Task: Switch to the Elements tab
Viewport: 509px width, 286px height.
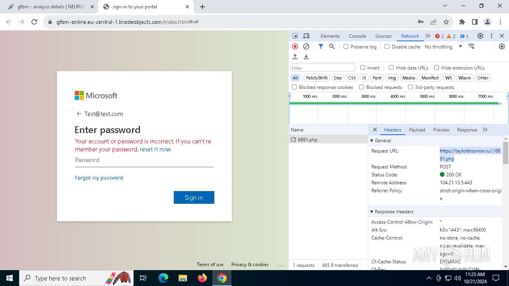Action: click(x=330, y=36)
